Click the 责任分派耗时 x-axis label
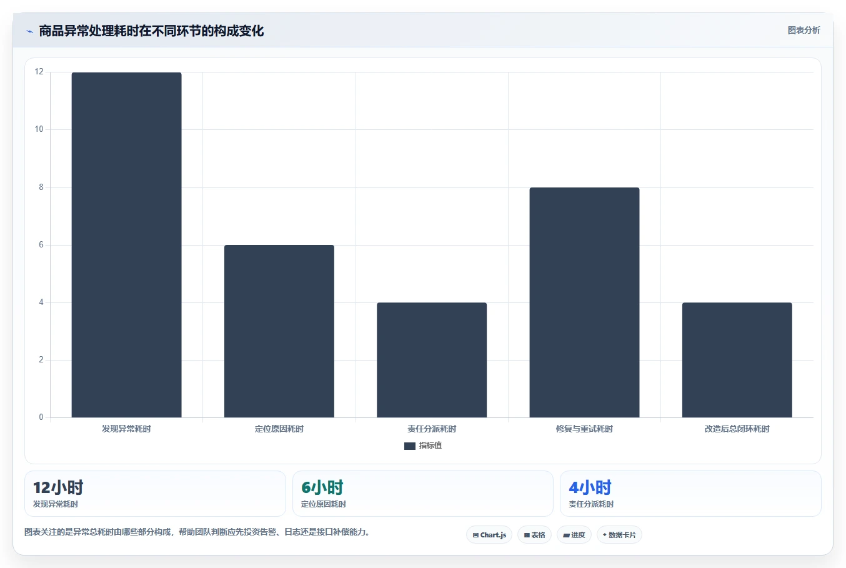 click(x=432, y=429)
